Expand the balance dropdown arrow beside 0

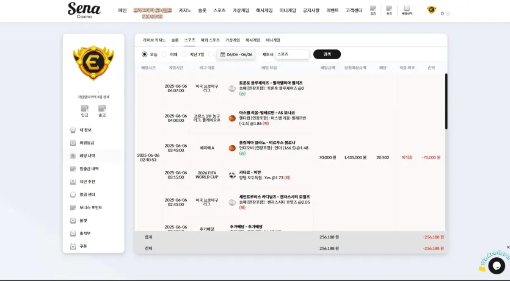[x=448, y=13]
